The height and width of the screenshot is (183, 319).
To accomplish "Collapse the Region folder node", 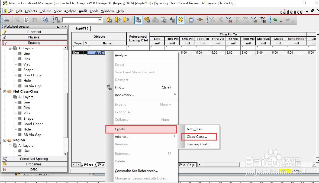I will (5, 140).
